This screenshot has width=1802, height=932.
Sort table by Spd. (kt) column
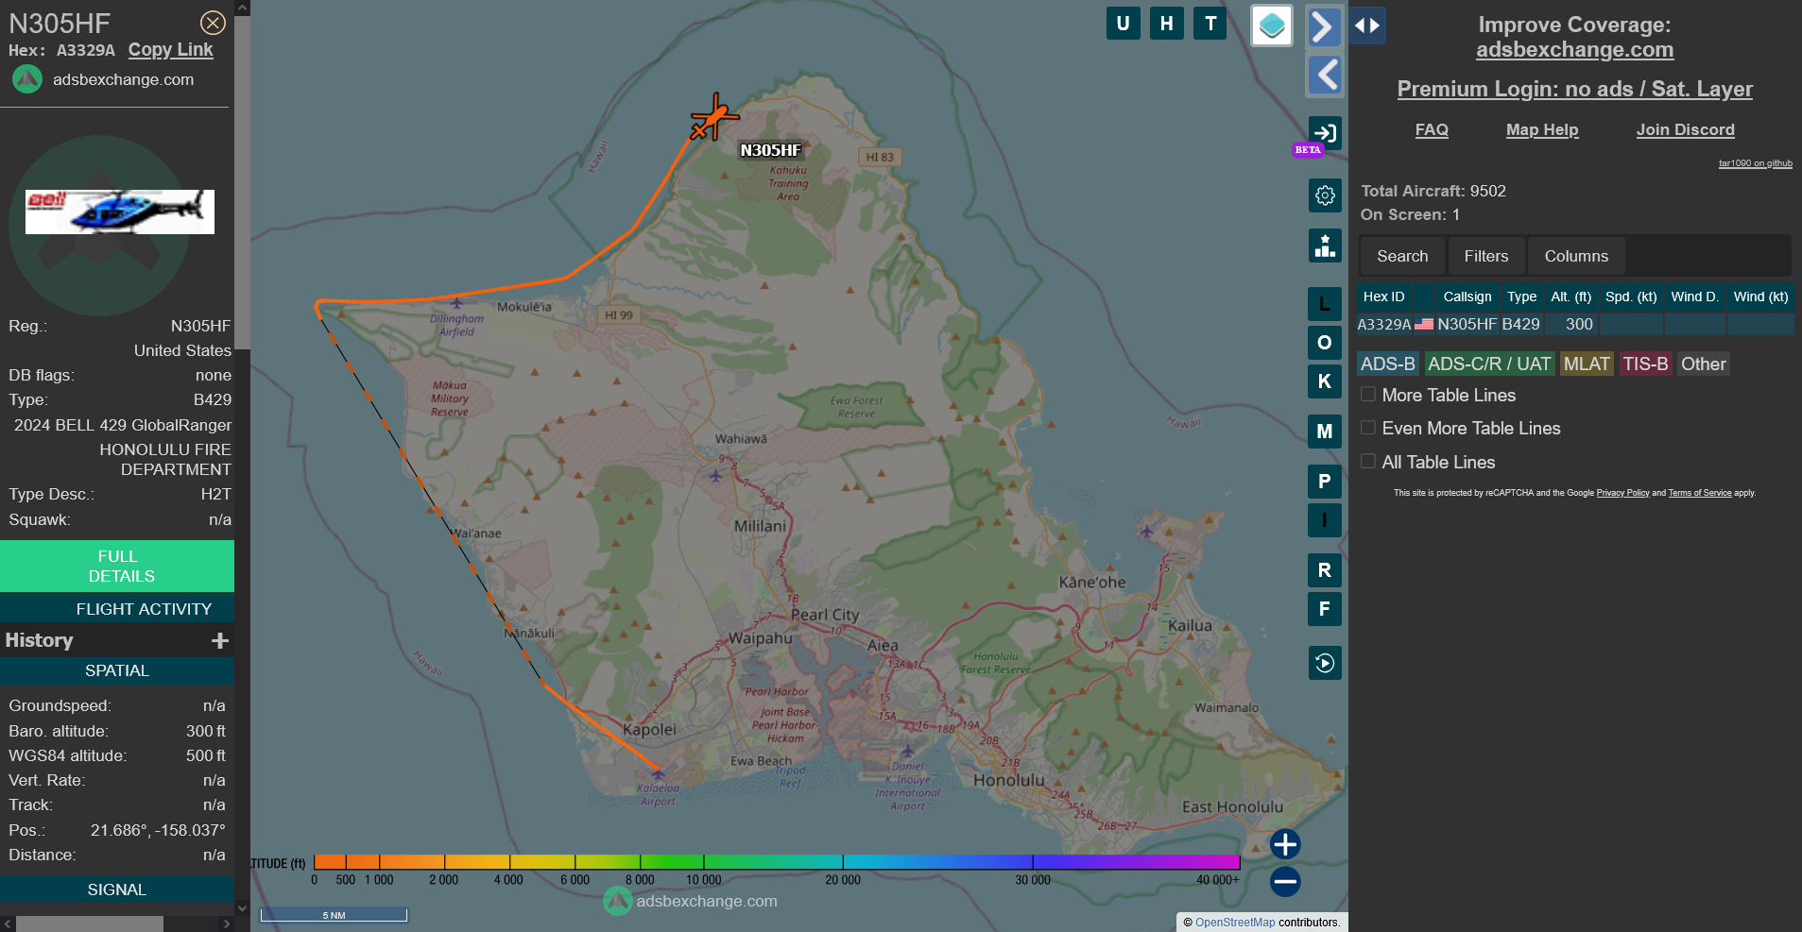coord(1631,297)
